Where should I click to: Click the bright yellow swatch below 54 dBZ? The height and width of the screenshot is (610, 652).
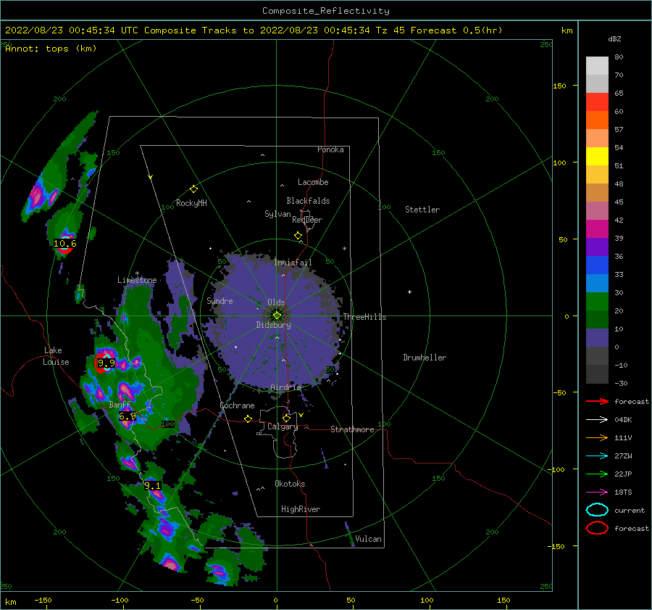(x=597, y=157)
